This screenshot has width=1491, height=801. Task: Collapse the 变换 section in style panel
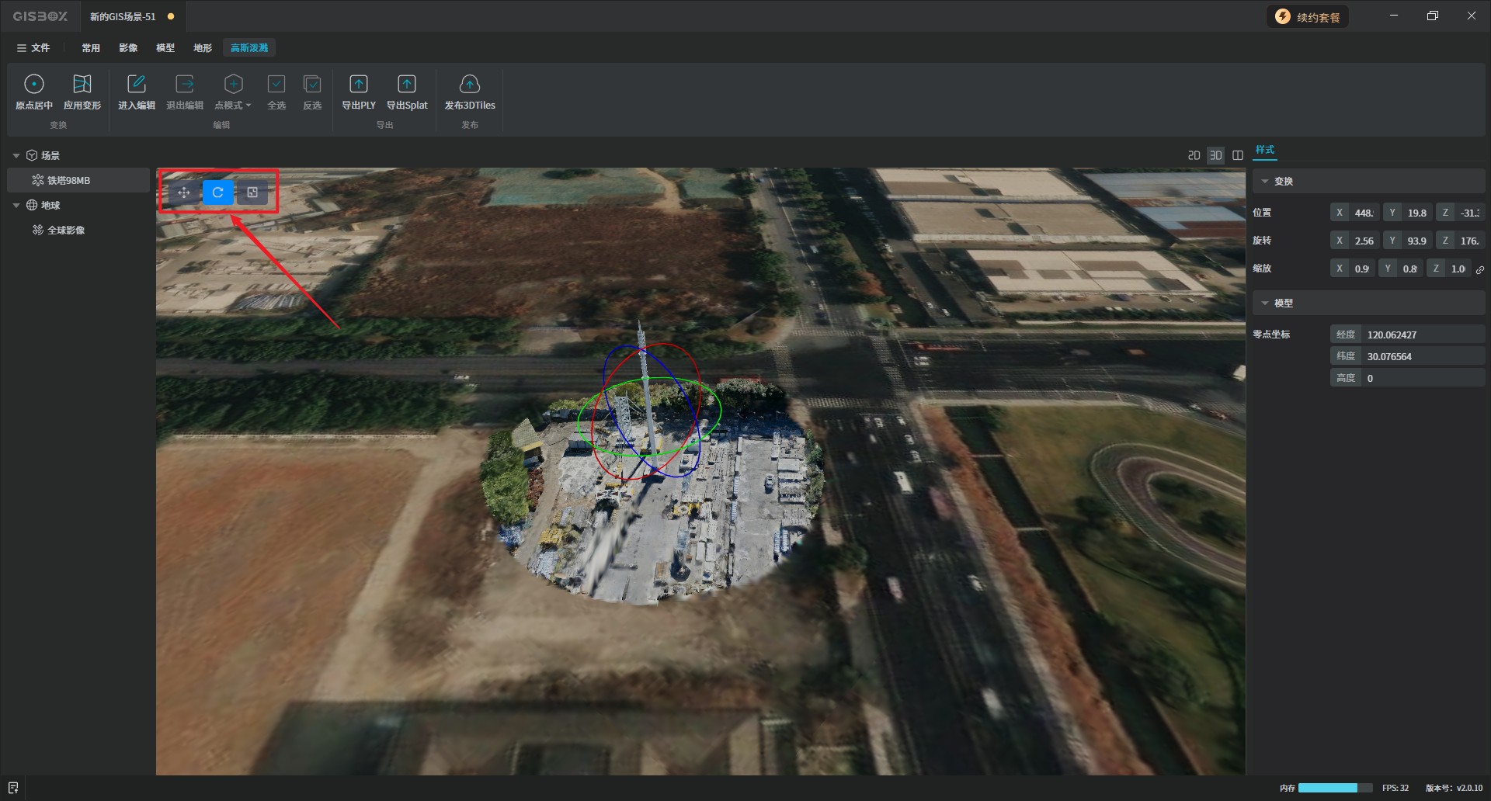pos(1265,182)
